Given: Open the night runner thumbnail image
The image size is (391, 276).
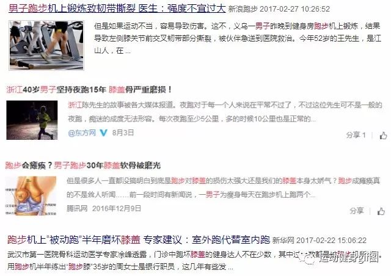Looking at the screenshot, I should click(x=32, y=120).
